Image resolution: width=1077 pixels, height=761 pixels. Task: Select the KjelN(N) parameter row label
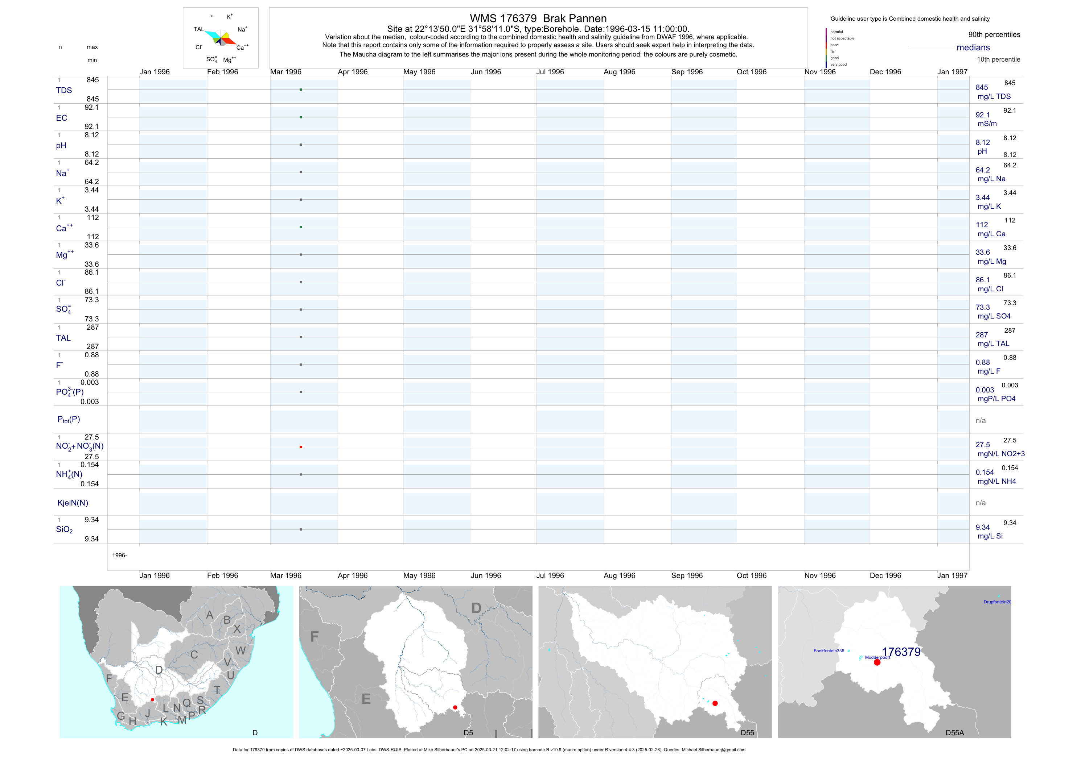[x=73, y=503]
